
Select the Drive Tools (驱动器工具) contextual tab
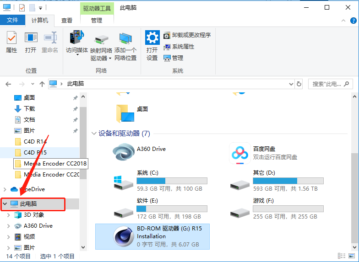pos(97,8)
